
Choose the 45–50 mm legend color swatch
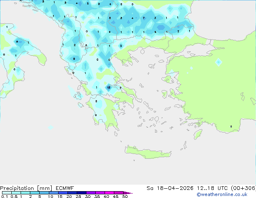119,193
